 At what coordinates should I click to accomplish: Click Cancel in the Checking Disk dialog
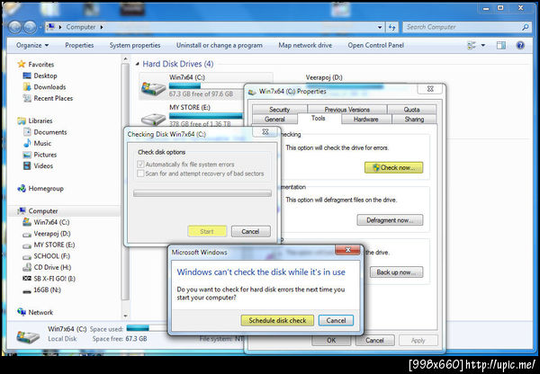click(x=251, y=231)
